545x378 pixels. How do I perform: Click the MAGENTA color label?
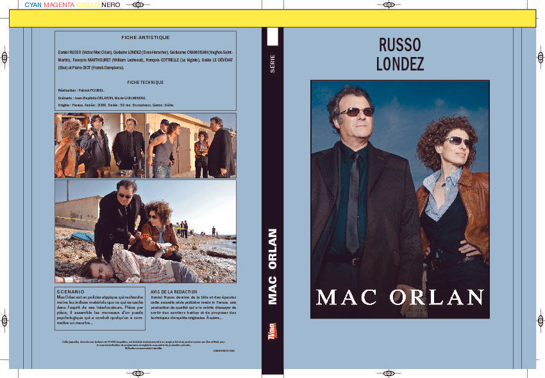click(59, 5)
